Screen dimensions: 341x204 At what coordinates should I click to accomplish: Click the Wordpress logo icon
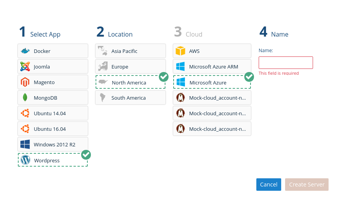pyautogui.click(x=26, y=160)
